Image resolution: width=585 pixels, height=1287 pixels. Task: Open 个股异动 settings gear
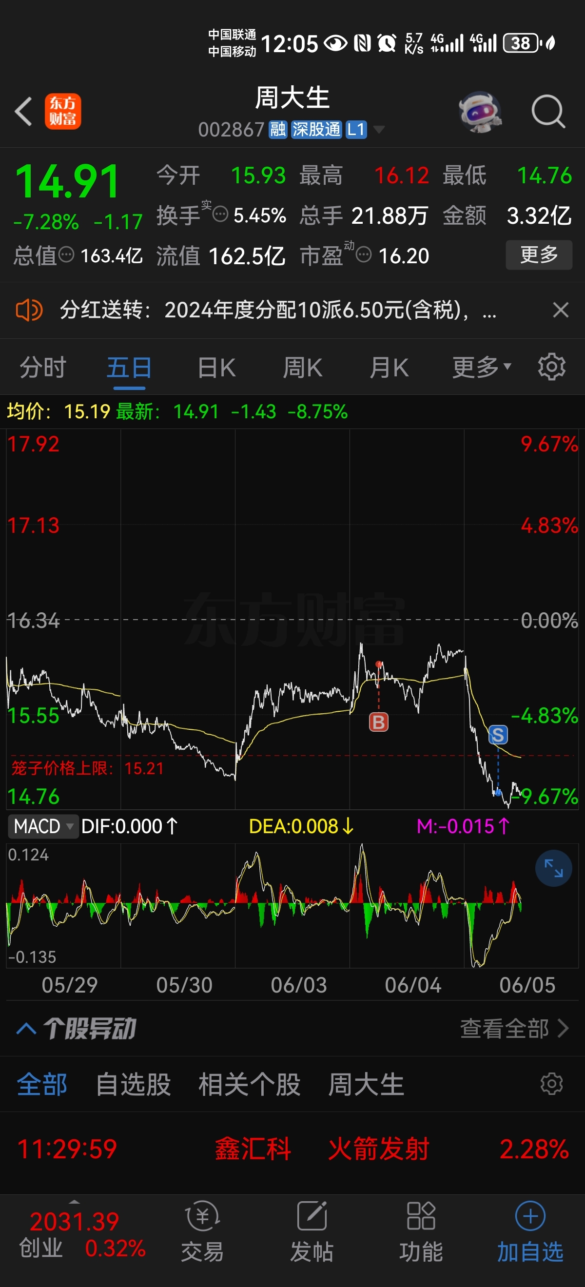pos(551,1084)
